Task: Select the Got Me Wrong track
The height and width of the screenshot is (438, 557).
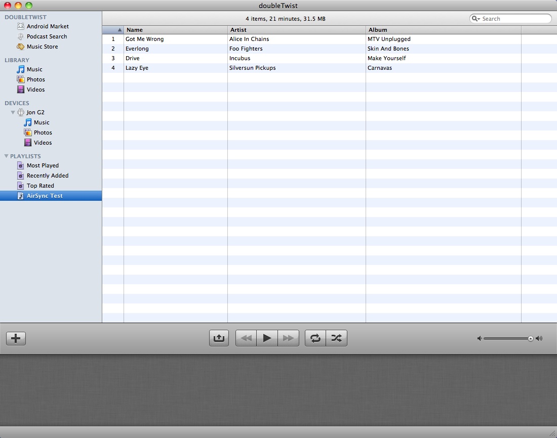Action: pyautogui.click(x=145, y=39)
